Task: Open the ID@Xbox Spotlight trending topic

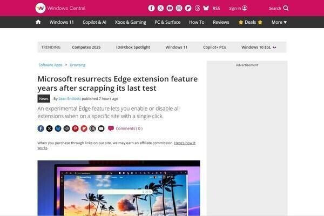Action: (133, 48)
